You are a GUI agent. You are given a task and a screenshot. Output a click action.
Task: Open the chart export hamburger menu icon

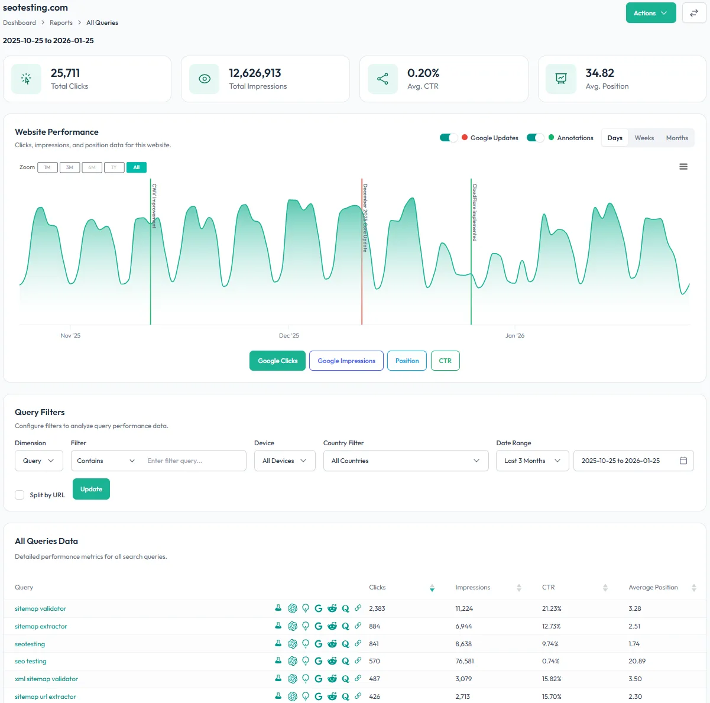point(683,167)
